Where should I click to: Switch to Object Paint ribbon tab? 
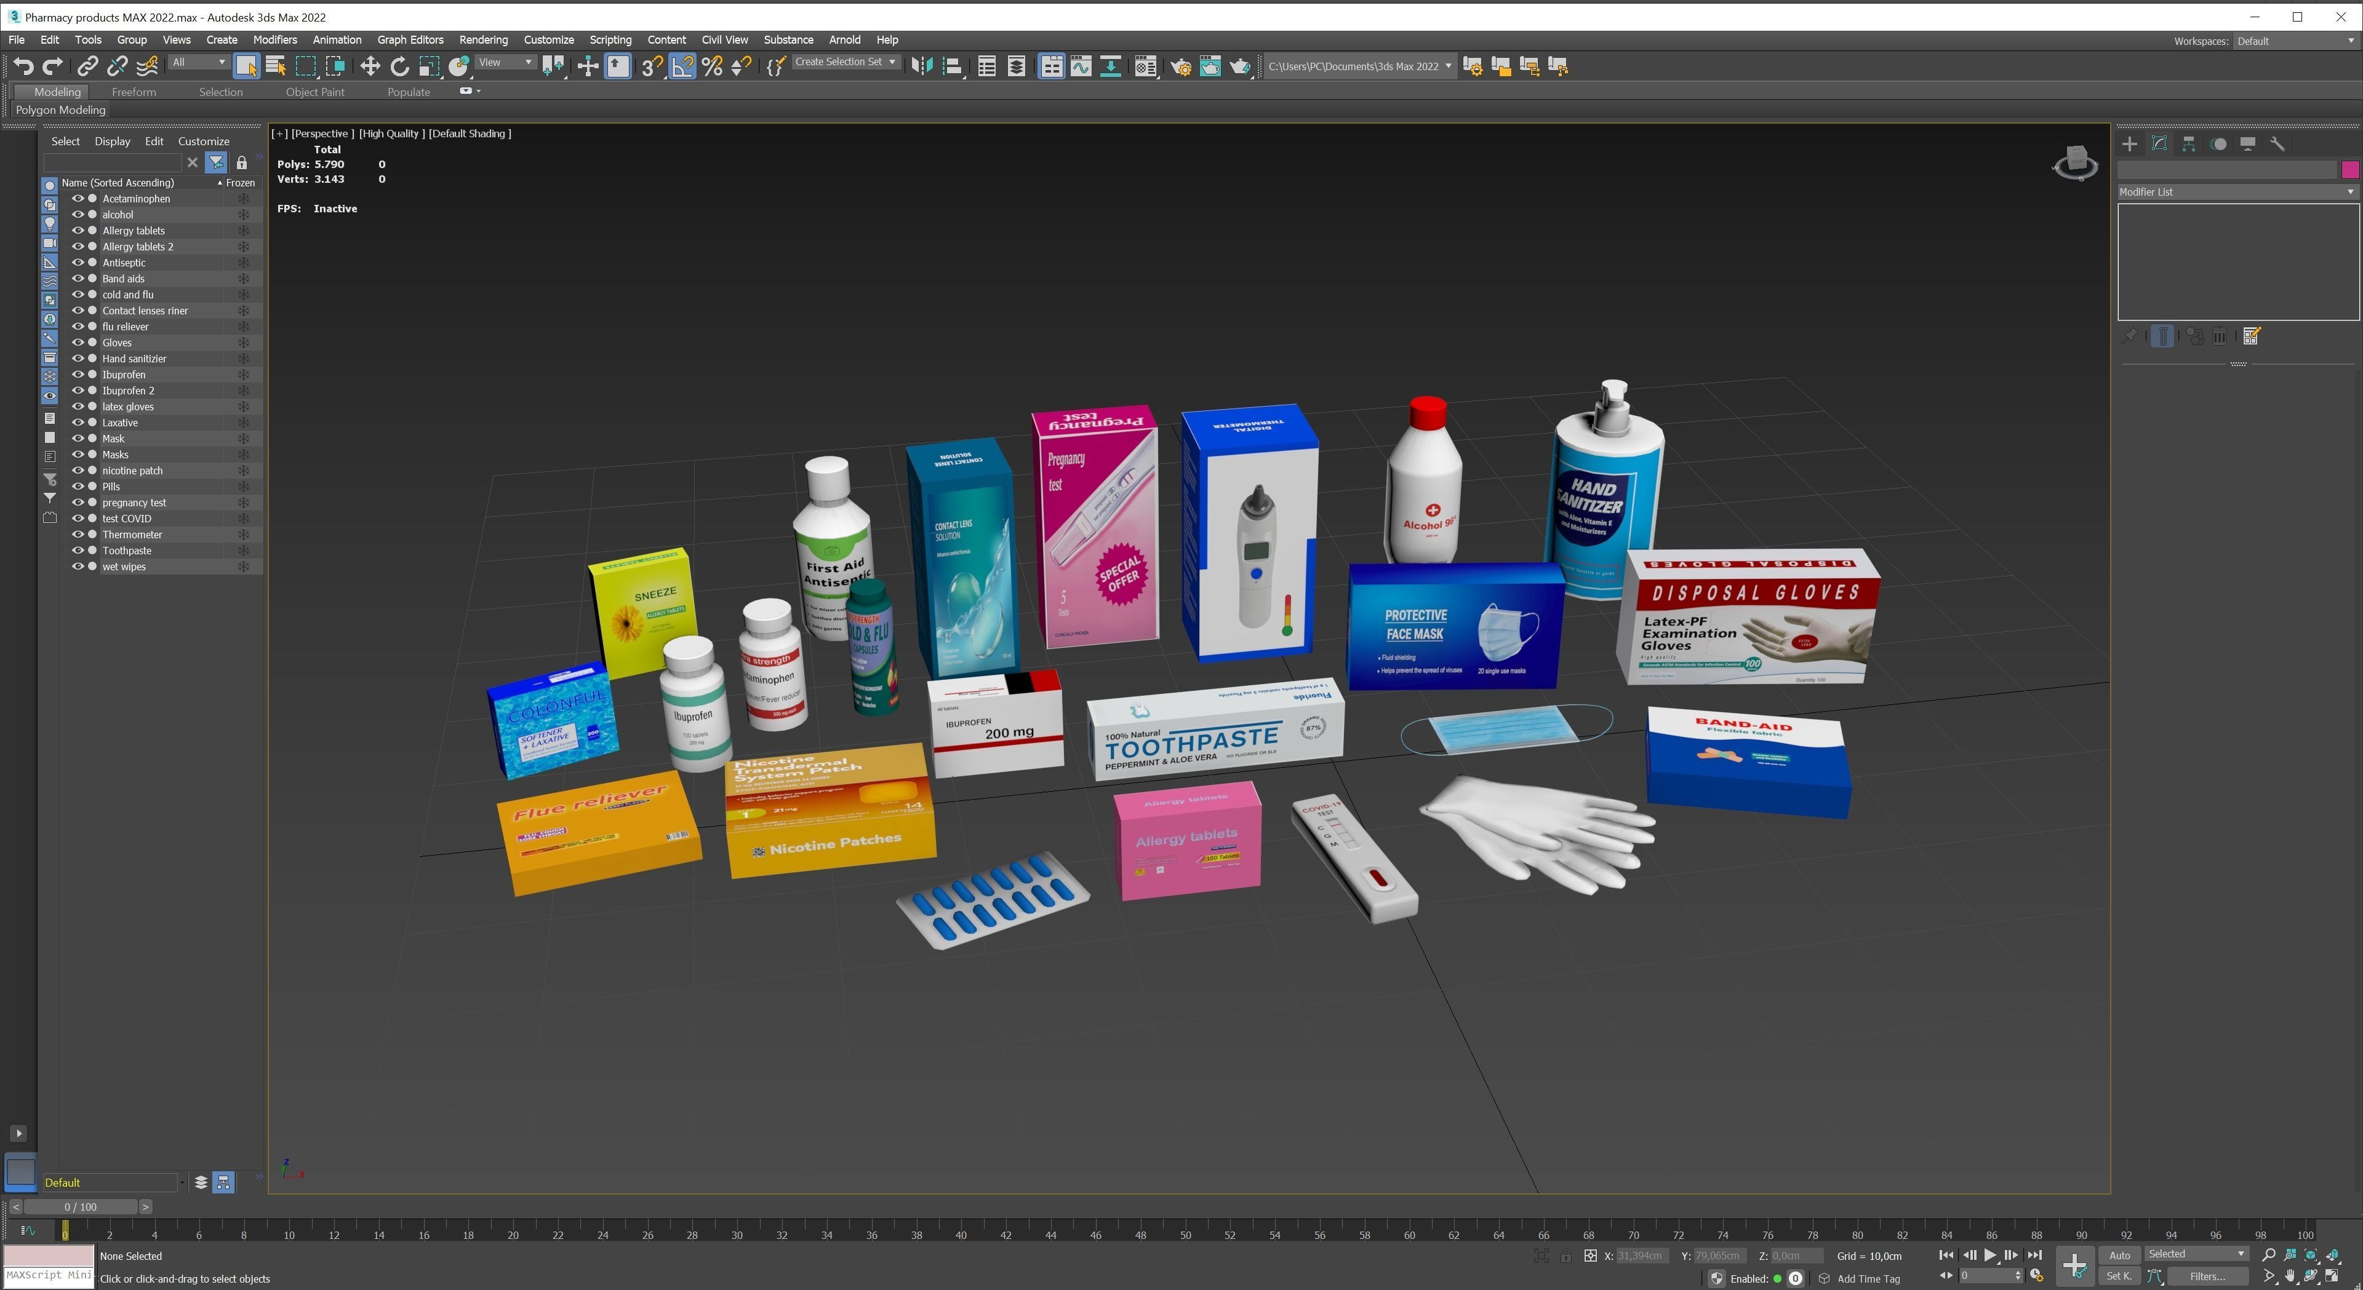pos(314,92)
